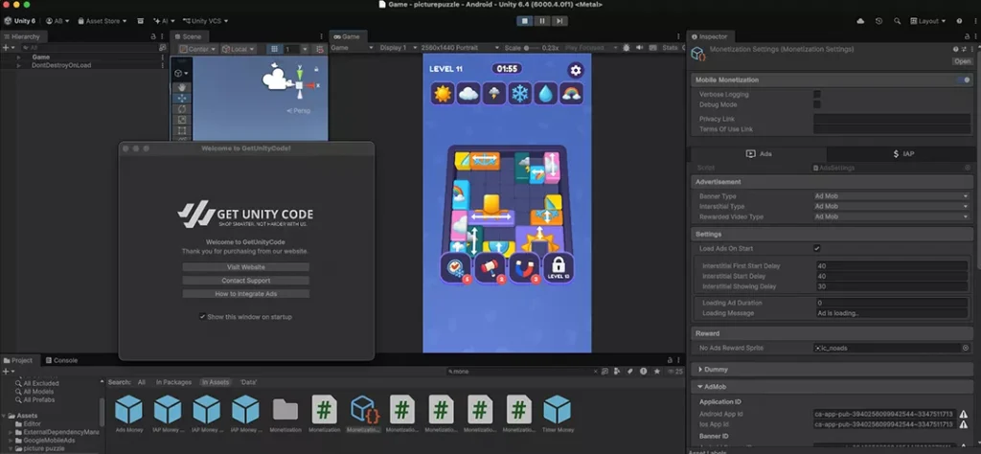The height and width of the screenshot is (454, 981).
Task: Switch to the Scene tab
Action: pos(187,36)
